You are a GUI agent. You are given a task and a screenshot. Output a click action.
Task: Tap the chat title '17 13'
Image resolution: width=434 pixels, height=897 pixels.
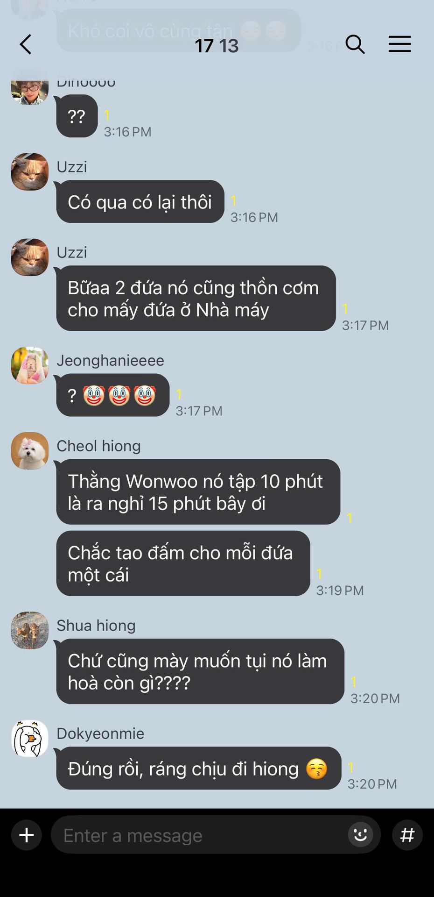[x=217, y=46]
